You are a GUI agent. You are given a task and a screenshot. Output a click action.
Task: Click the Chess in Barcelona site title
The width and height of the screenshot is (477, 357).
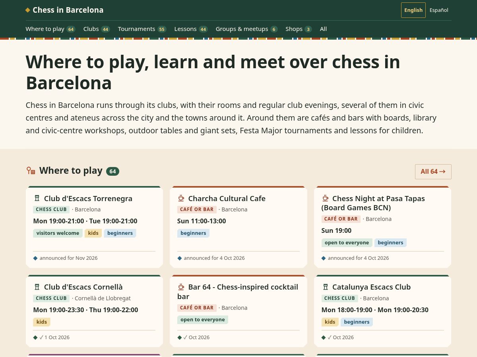(68, 10)
